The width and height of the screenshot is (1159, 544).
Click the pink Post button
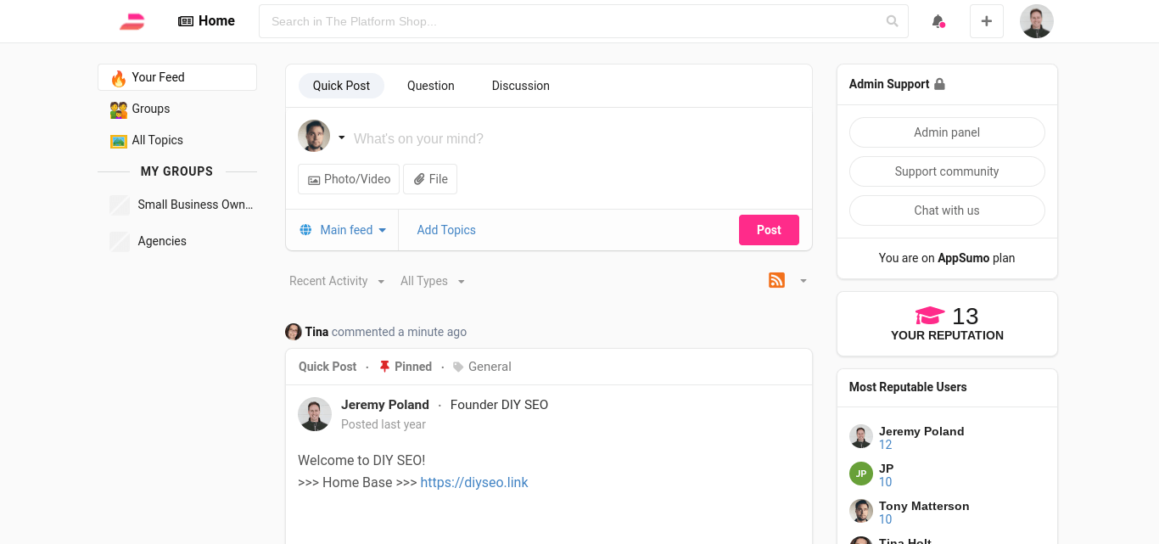(769, 229)
